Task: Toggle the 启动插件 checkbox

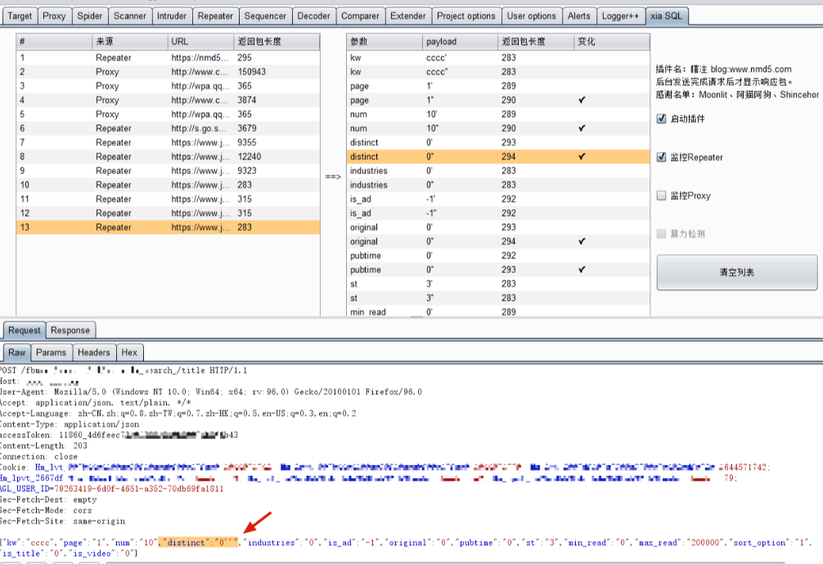Action: coord(661,119)
